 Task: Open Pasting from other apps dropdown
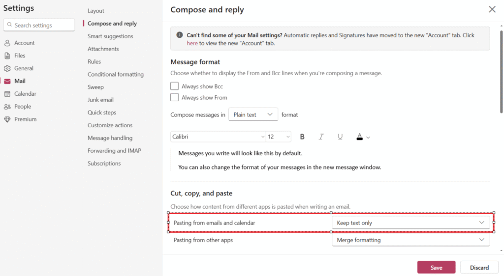(x=411, y=240)
